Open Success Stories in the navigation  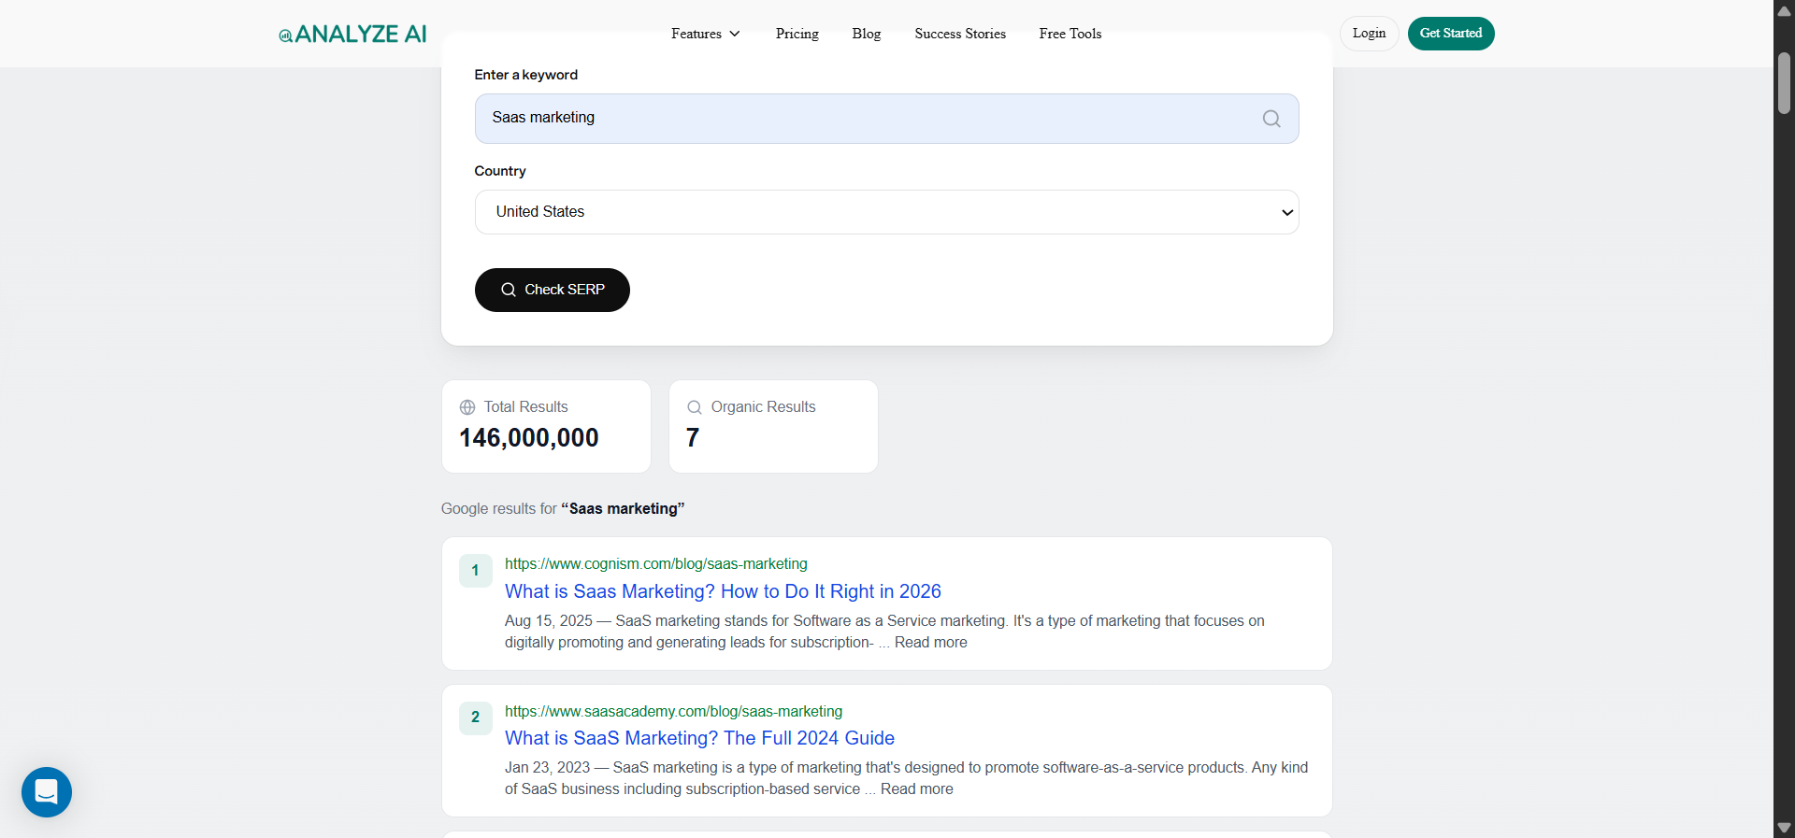960,34
